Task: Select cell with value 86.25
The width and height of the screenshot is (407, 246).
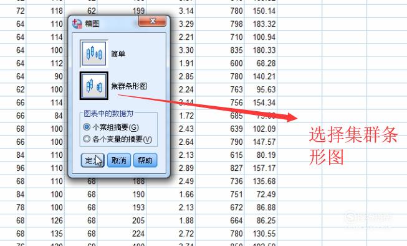Action: (261, 221)
